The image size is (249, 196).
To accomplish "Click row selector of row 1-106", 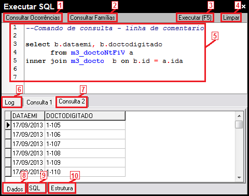I will (x=8, y=135).
